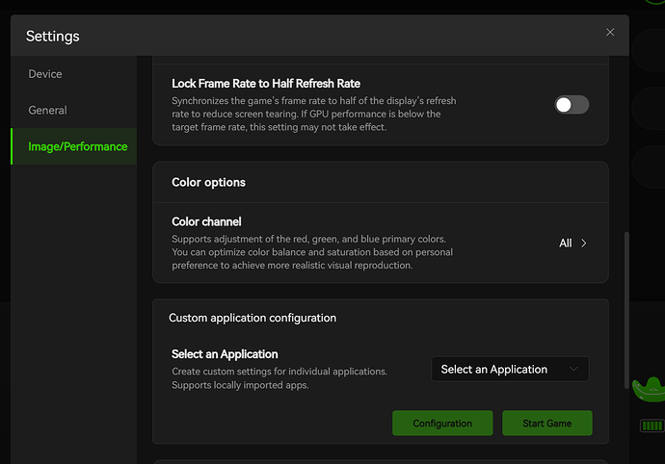Open the Select an Application dropdown
The width and height of the screenshot is (665, 464).
(510, 369)
